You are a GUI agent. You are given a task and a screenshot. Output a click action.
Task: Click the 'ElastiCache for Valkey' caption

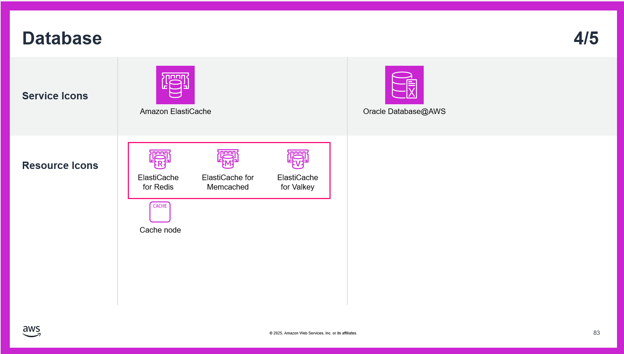pos(298,182)
